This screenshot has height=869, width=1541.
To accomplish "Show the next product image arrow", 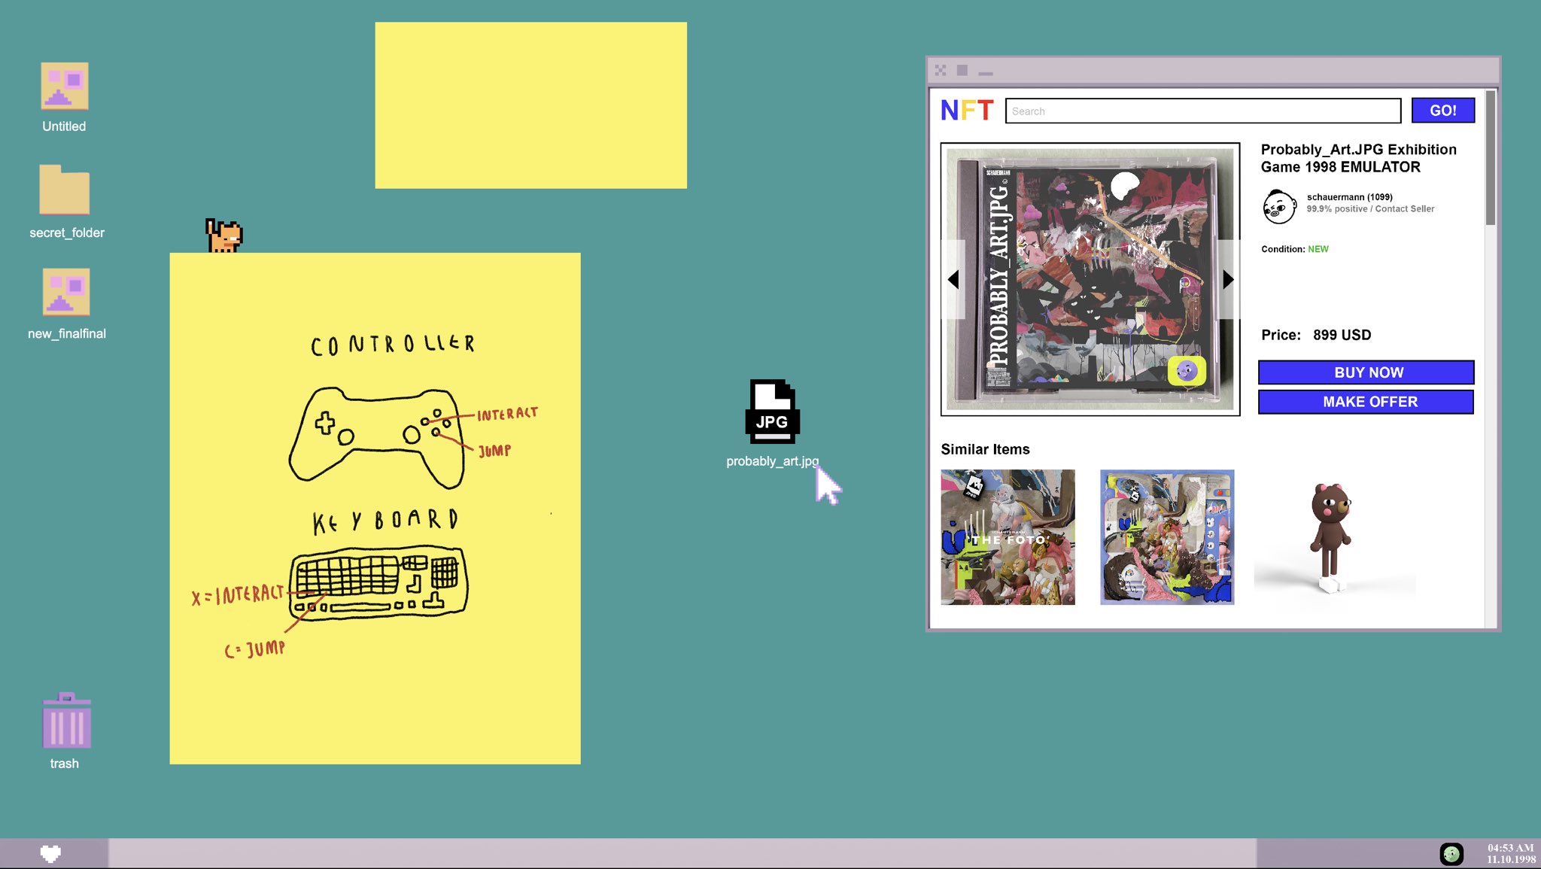I will point(1228,280).
